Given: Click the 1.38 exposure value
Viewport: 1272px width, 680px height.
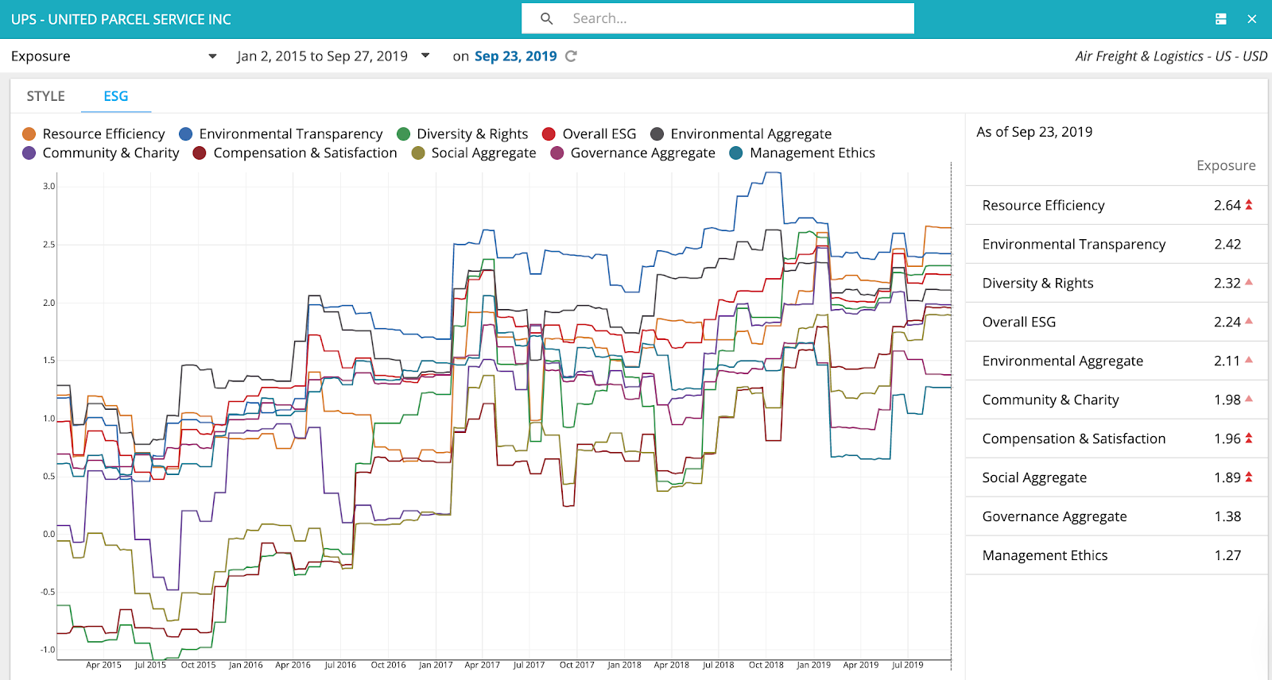Looking at the screenshot, I should pyautogui.click(x=1227, y=516).
